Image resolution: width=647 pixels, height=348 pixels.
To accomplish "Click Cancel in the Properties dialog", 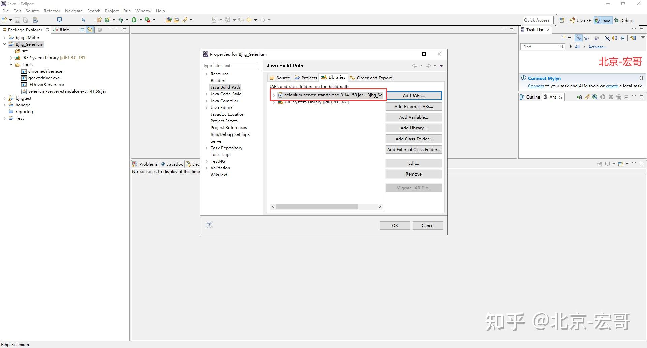I will 428,226.
